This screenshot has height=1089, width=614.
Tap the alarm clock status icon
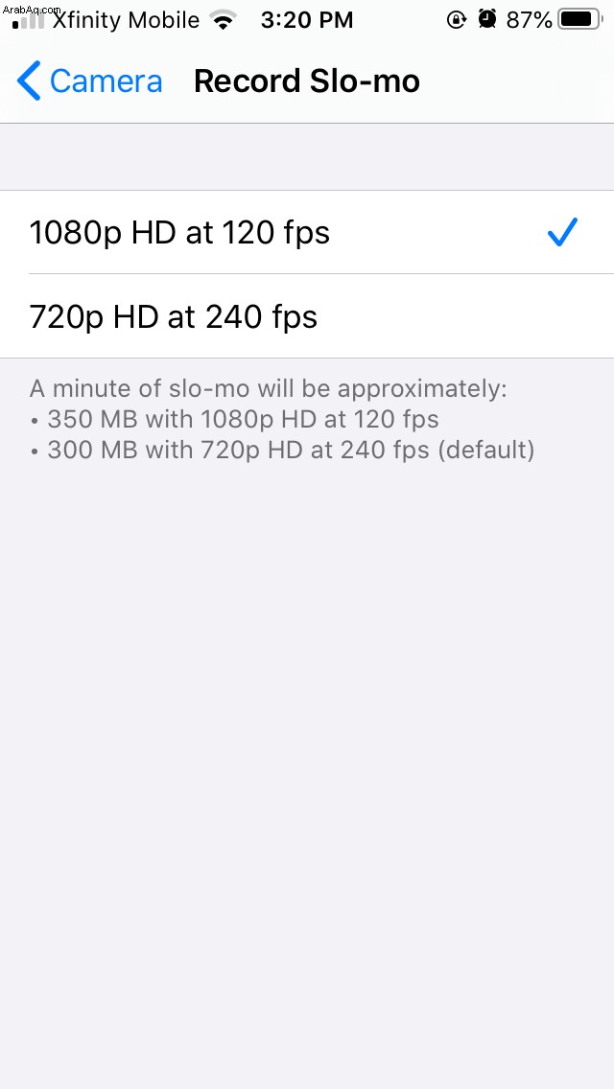tap(487, 20)
